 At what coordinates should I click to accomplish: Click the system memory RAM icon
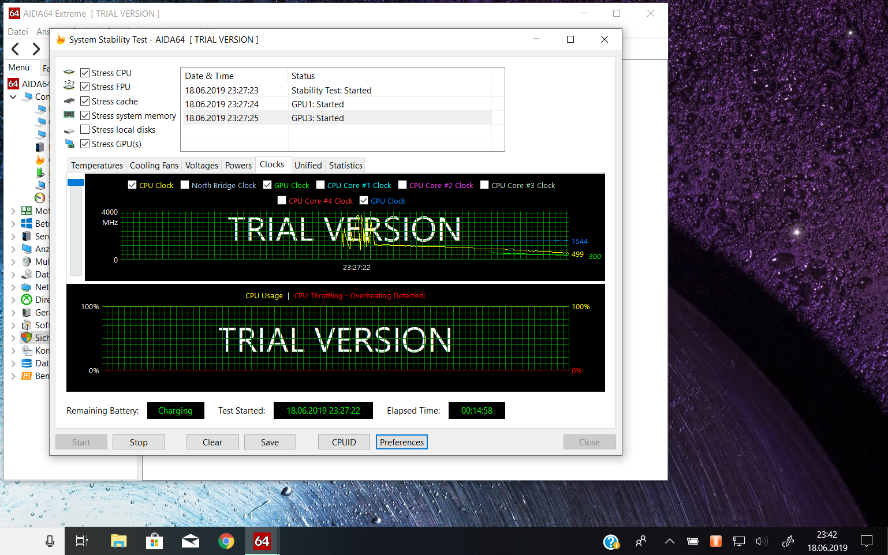(69, 115)
